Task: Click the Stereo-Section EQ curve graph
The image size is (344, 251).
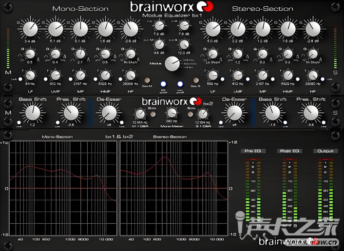Action: point(174,188)
